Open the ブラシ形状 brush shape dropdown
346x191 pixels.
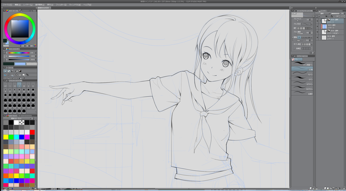pyautogui.click(x=307, y=24)
